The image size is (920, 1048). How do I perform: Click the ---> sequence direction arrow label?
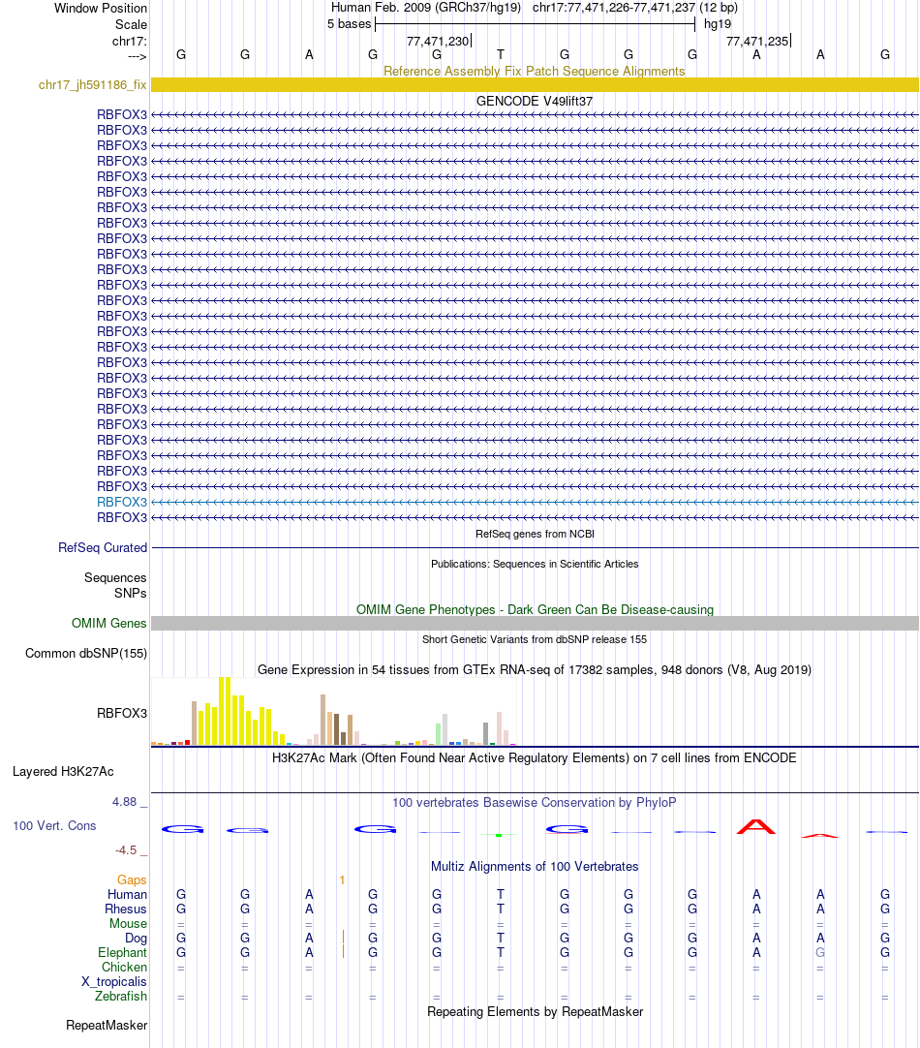click(137, 57)
